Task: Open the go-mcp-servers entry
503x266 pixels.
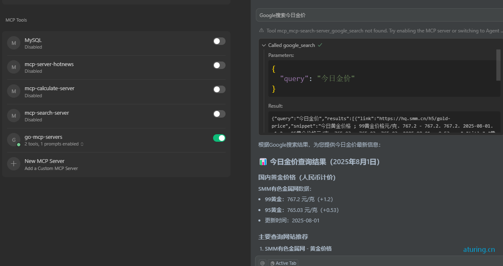Action: [116, 140]
